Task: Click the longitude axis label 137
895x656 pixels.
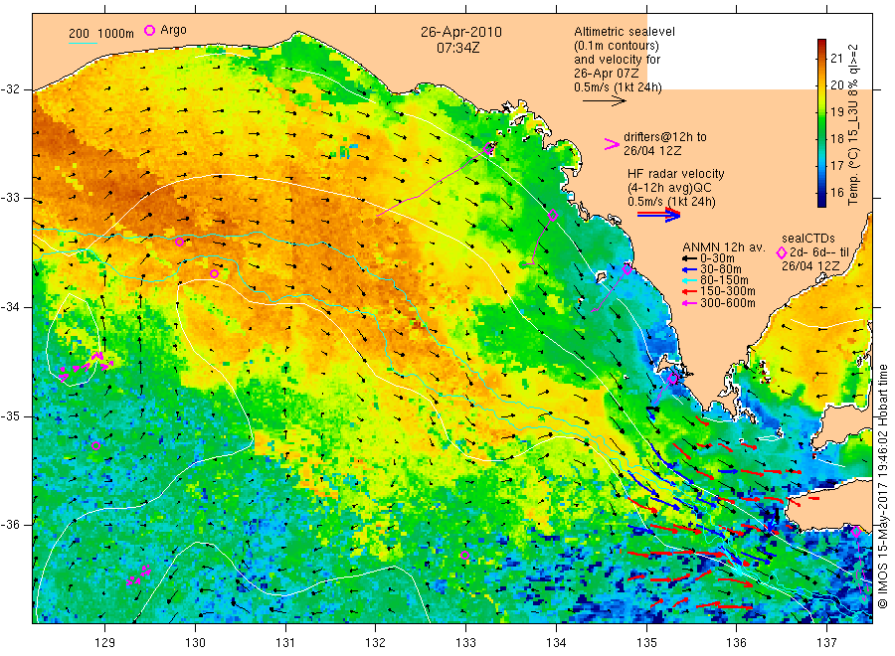Action: pyautogui.click(x=826, y=643)
